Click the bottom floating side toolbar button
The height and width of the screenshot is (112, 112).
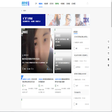click(109, 65)
